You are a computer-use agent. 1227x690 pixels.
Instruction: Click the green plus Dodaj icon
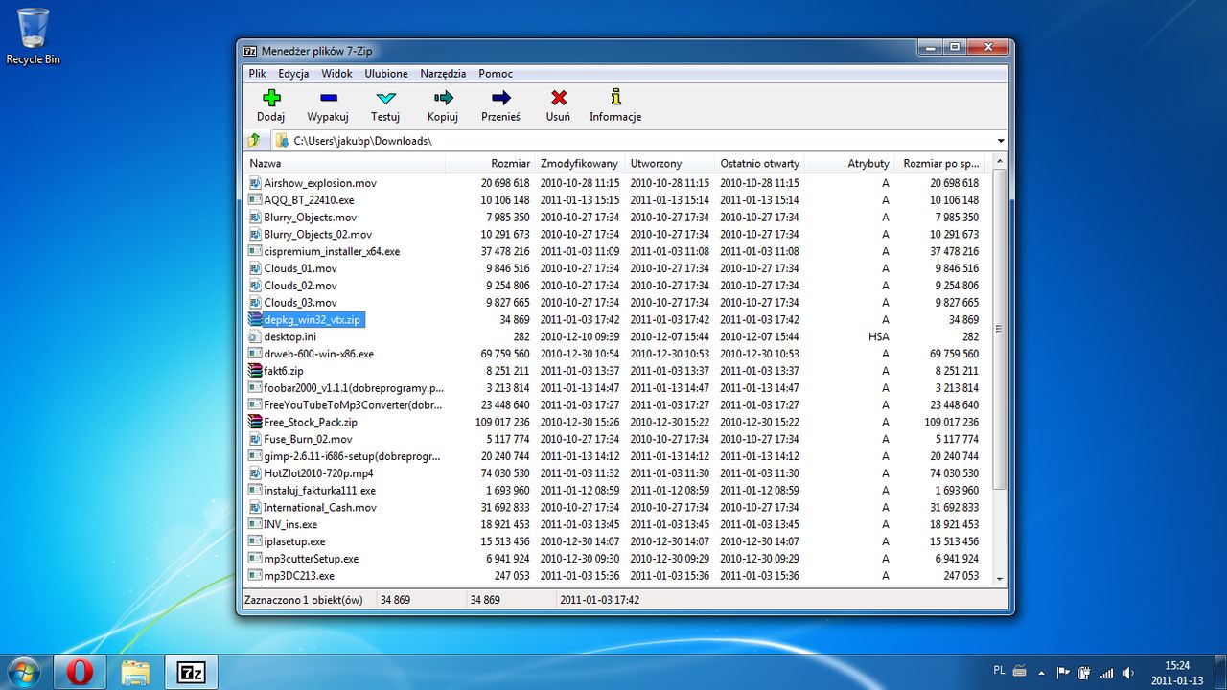point(271,98)
